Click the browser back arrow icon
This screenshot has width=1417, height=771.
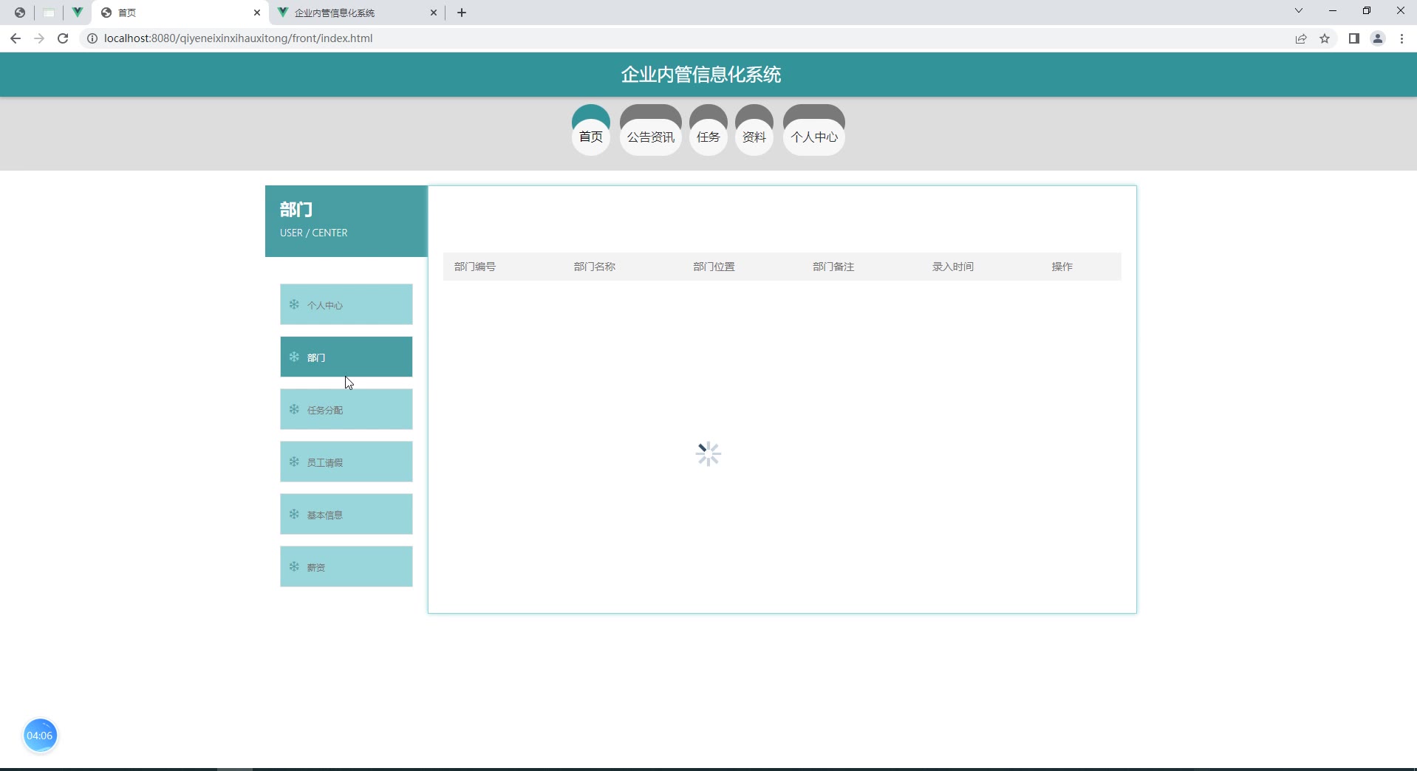16,38
